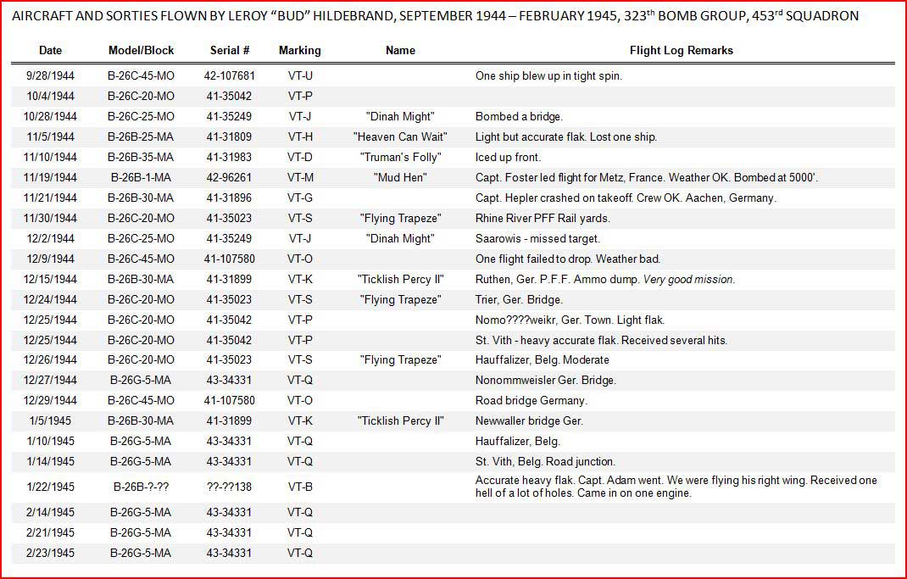This screenshot has height=579, width=907.
Task: Click the date 10/28/1944
Action: click(50, 116)
